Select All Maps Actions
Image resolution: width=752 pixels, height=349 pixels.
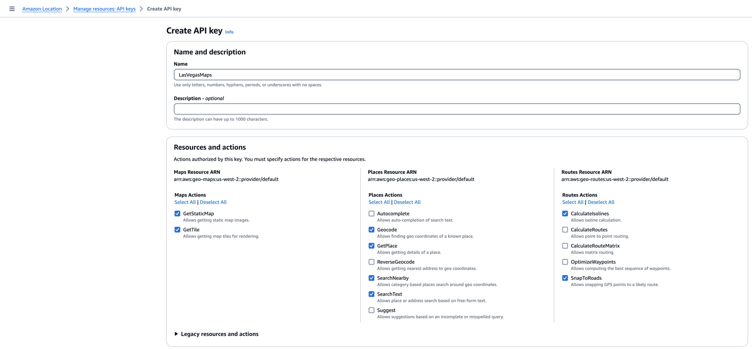[185, 202]
